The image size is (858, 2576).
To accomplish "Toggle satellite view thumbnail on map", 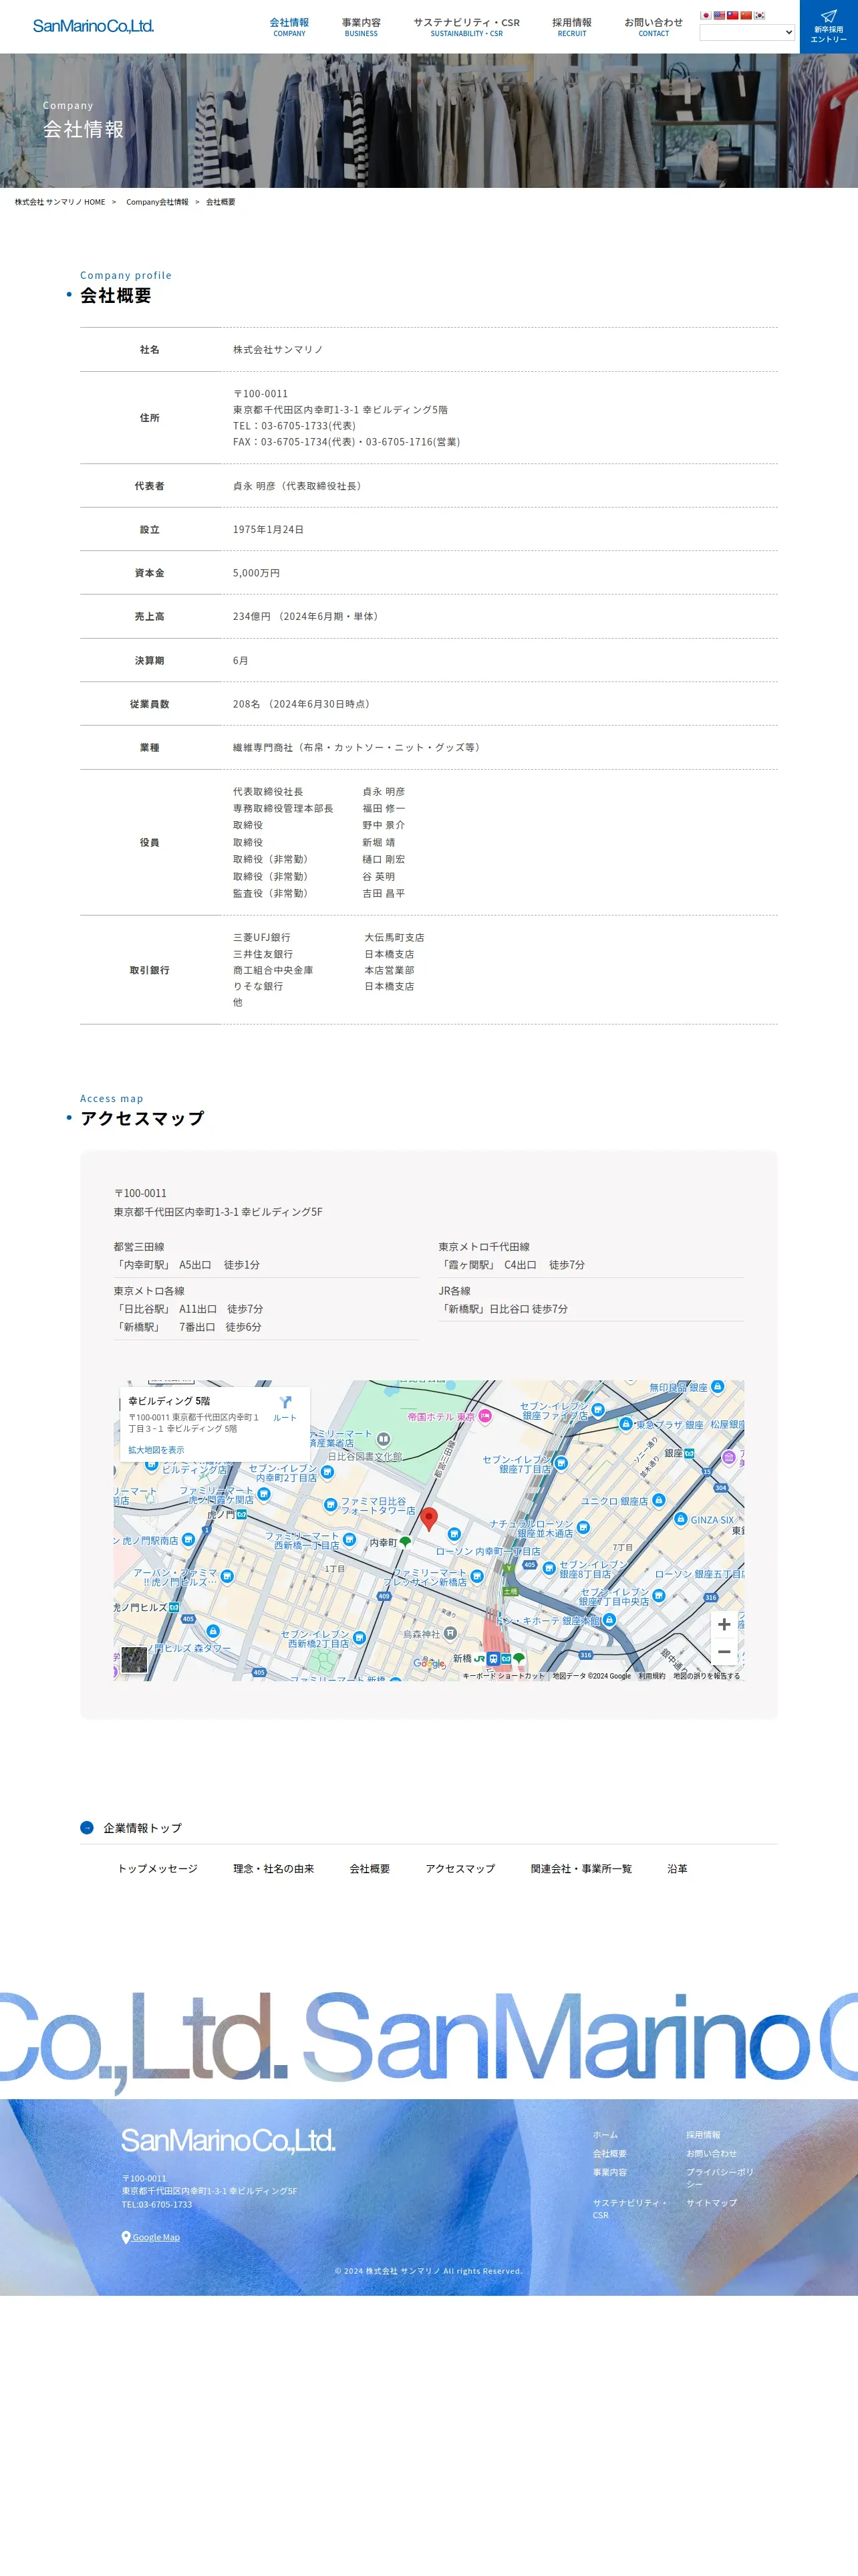I will pos(134,1659).
